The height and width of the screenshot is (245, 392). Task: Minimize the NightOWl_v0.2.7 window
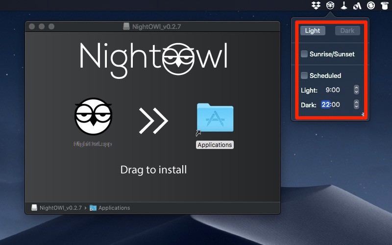click(42, 26)
